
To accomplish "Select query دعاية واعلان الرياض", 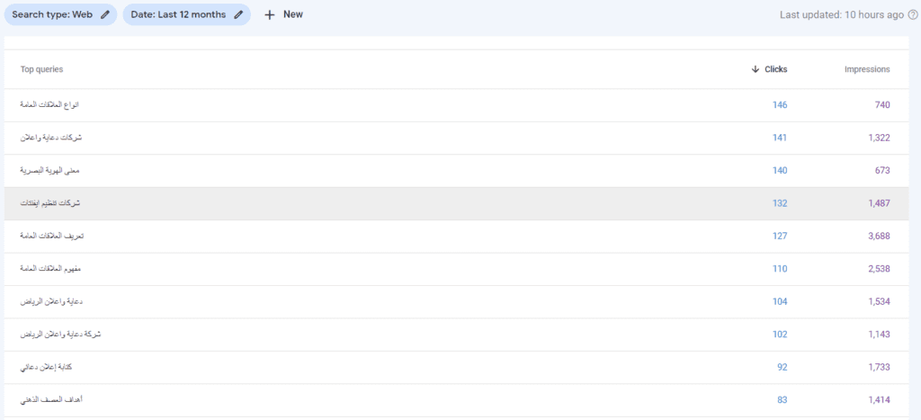I will pos(51,301).
